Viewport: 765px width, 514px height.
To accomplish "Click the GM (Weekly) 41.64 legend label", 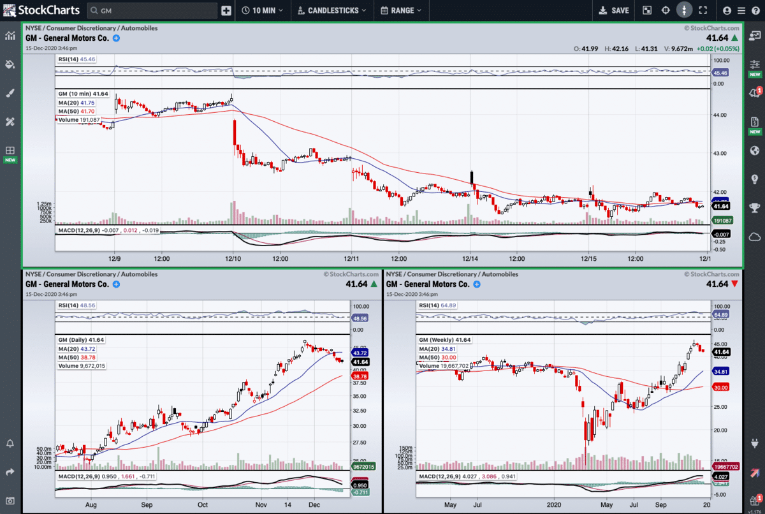I will point(444,340).
